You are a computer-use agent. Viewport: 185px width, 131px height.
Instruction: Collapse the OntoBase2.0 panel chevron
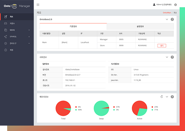click(167, 19)
